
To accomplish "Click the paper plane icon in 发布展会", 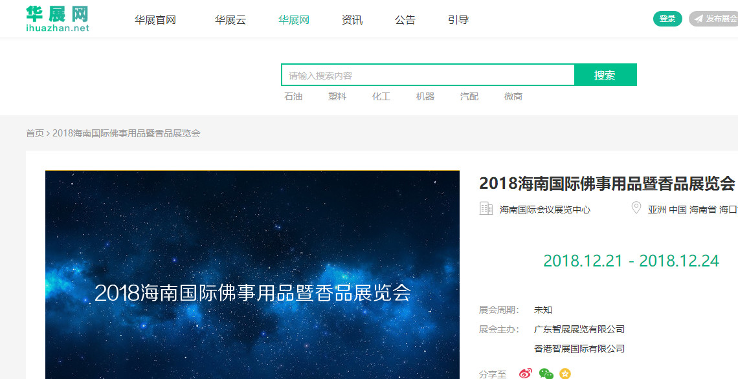I will pos(699,19).
